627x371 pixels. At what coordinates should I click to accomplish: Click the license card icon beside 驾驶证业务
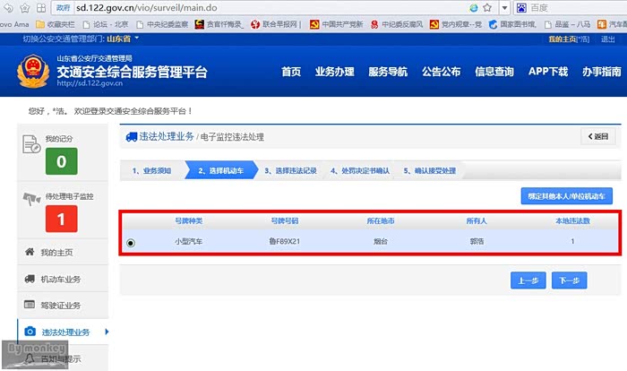pyautogui.click(x=30, y=306)
